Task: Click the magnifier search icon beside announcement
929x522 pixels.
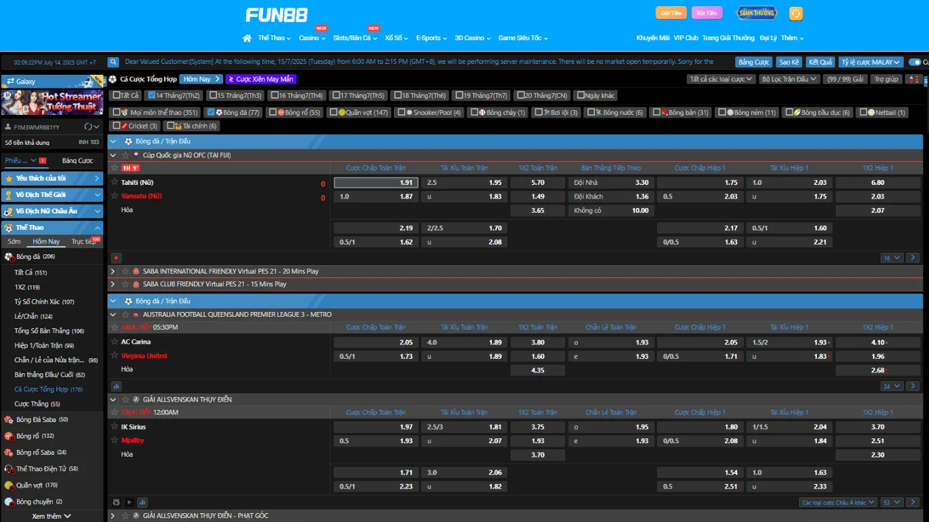Action: [114, 62]
